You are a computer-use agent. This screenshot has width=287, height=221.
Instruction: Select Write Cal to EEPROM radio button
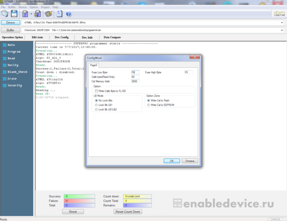pos(148,105)
